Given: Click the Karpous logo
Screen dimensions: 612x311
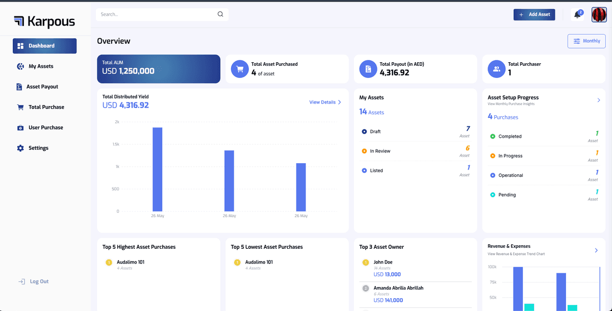Looking at the screenshot, I should [44, 21].
